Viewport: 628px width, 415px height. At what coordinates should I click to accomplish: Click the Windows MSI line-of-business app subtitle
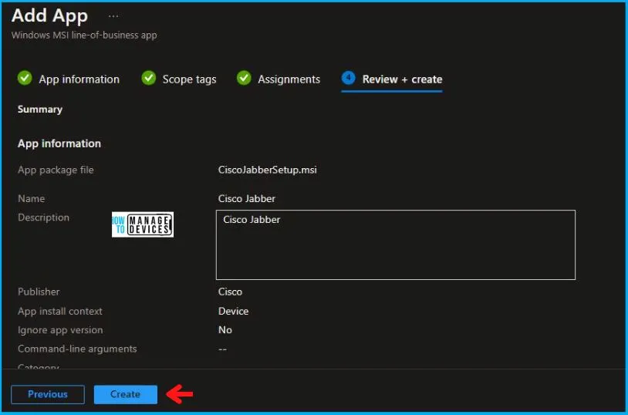84,35
